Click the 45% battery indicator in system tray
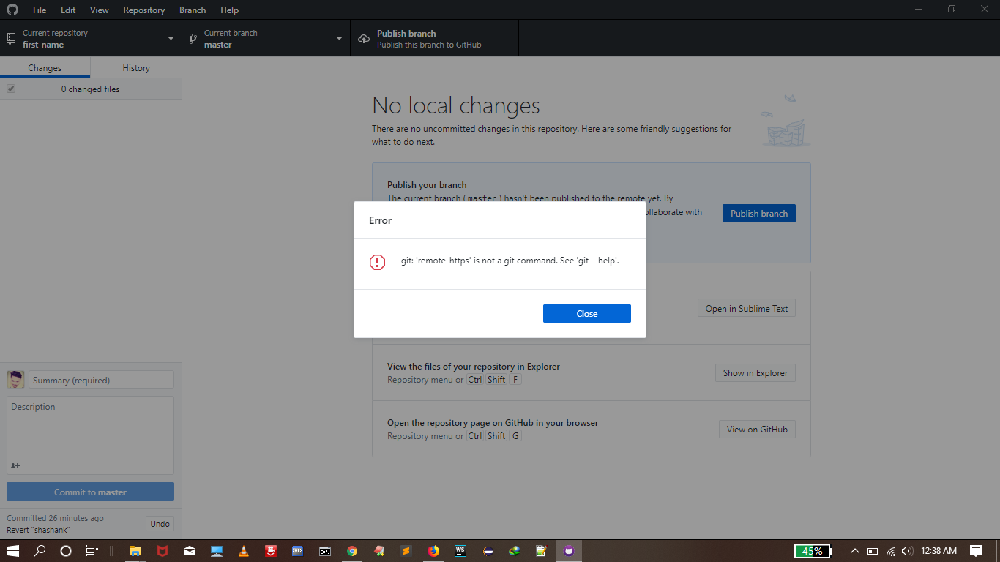 click(813, 550)
